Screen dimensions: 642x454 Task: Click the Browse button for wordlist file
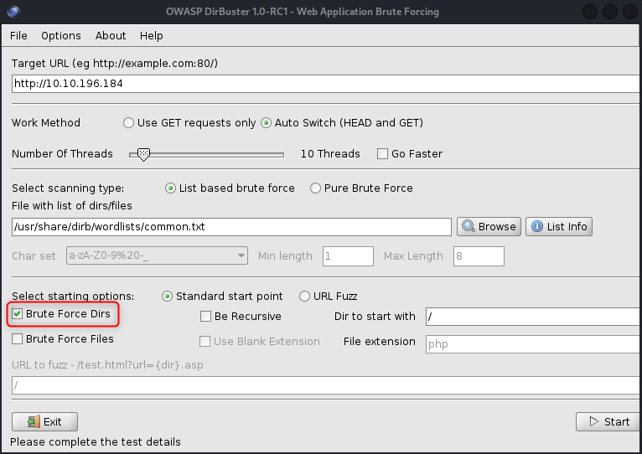(x=489, y=226)
